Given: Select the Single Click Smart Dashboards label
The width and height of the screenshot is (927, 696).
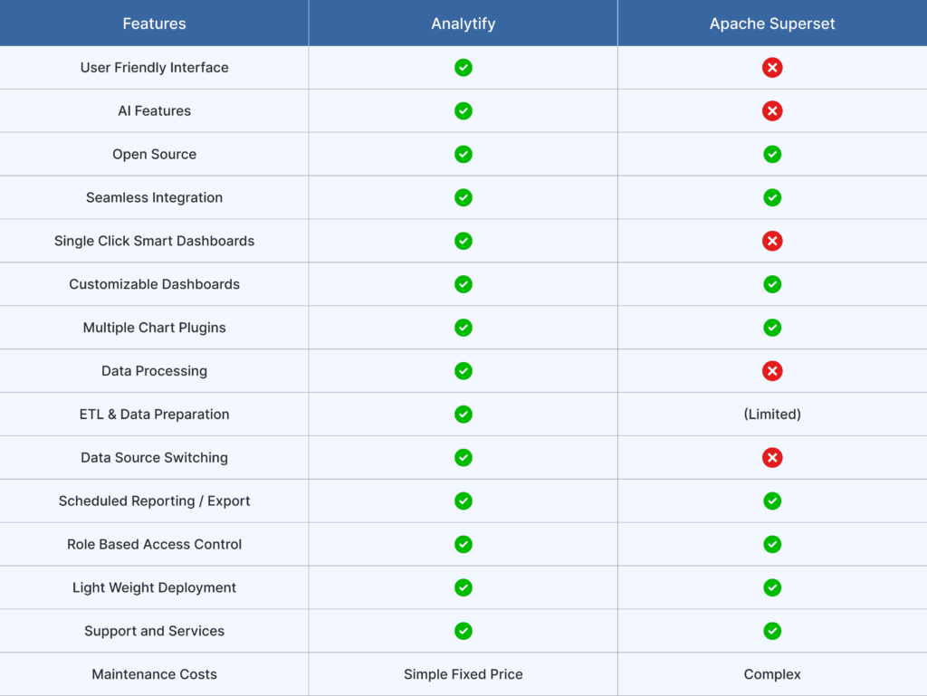Looking at the screenshot, I should click(x=154, y=241).
